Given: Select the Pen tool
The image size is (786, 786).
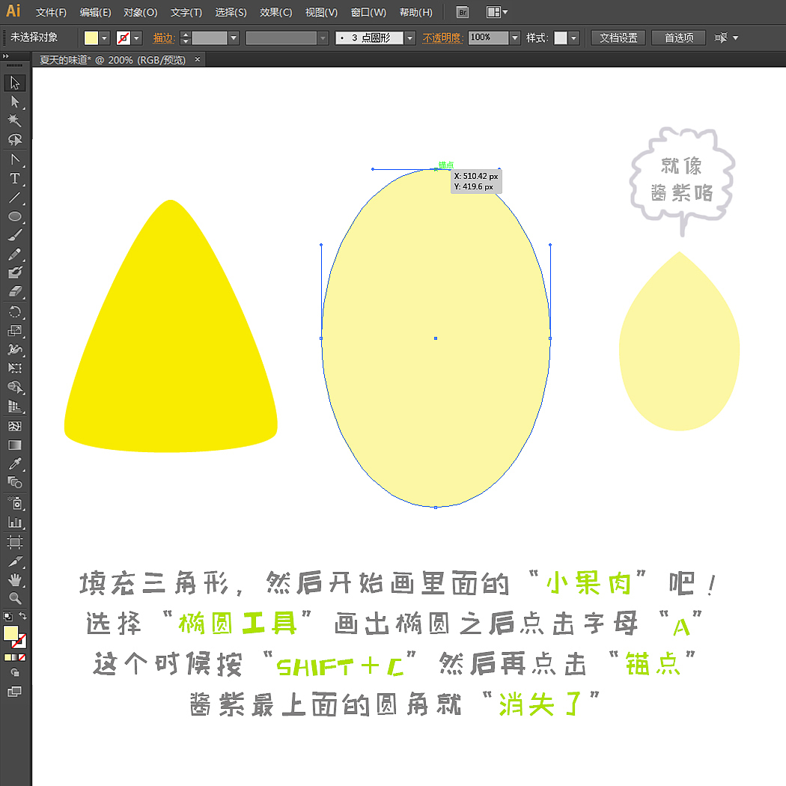Looking at the screenshot, I should [x=14, y=159].
